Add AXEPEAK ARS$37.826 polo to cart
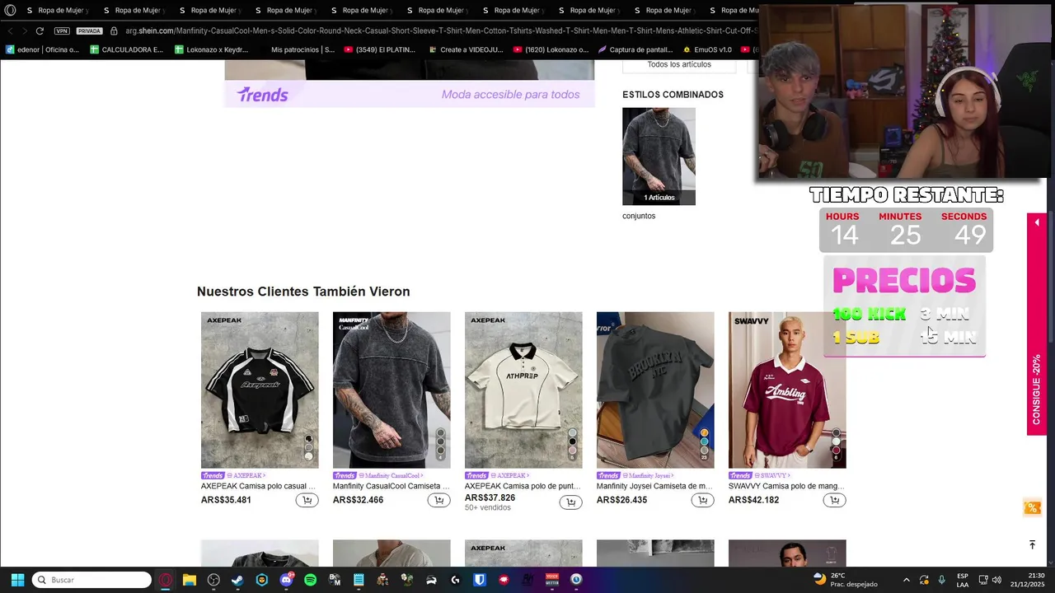Image resolution: width=1055 pixels, height=593 pixels. coord(570,502)
